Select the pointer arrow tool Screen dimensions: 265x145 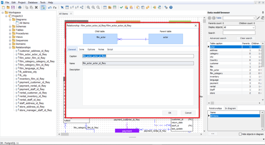[x=62, y=7]
